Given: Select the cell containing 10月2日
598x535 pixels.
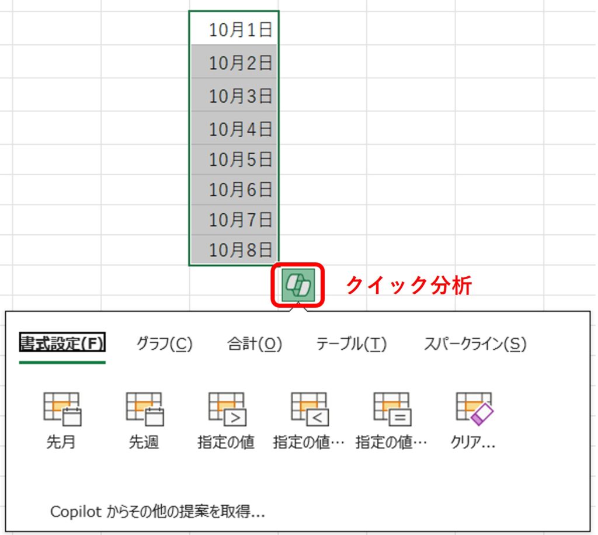Looking at the screenshot, I should 234,62.
